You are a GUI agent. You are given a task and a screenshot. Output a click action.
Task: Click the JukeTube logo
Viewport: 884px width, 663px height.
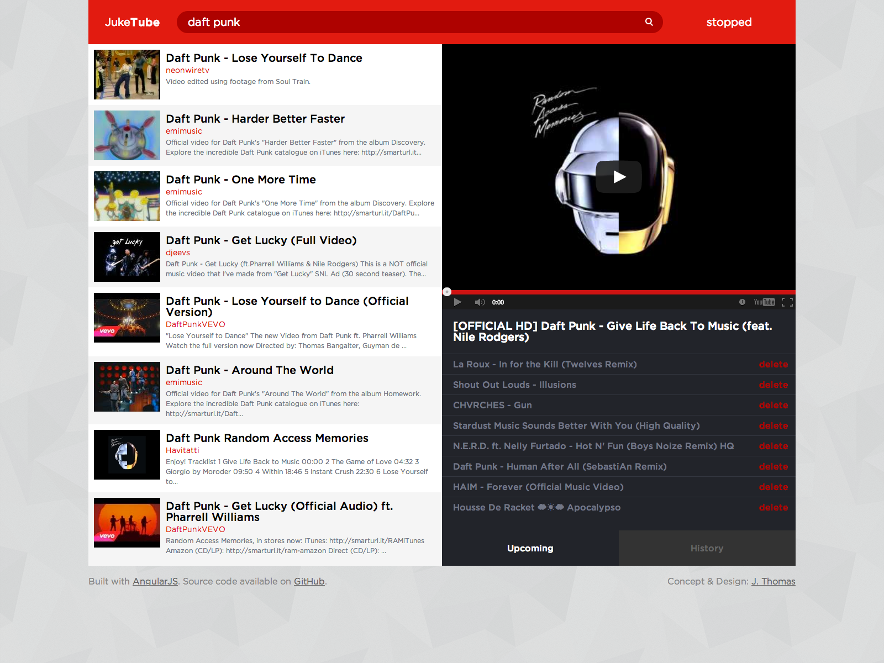point(133,22)
